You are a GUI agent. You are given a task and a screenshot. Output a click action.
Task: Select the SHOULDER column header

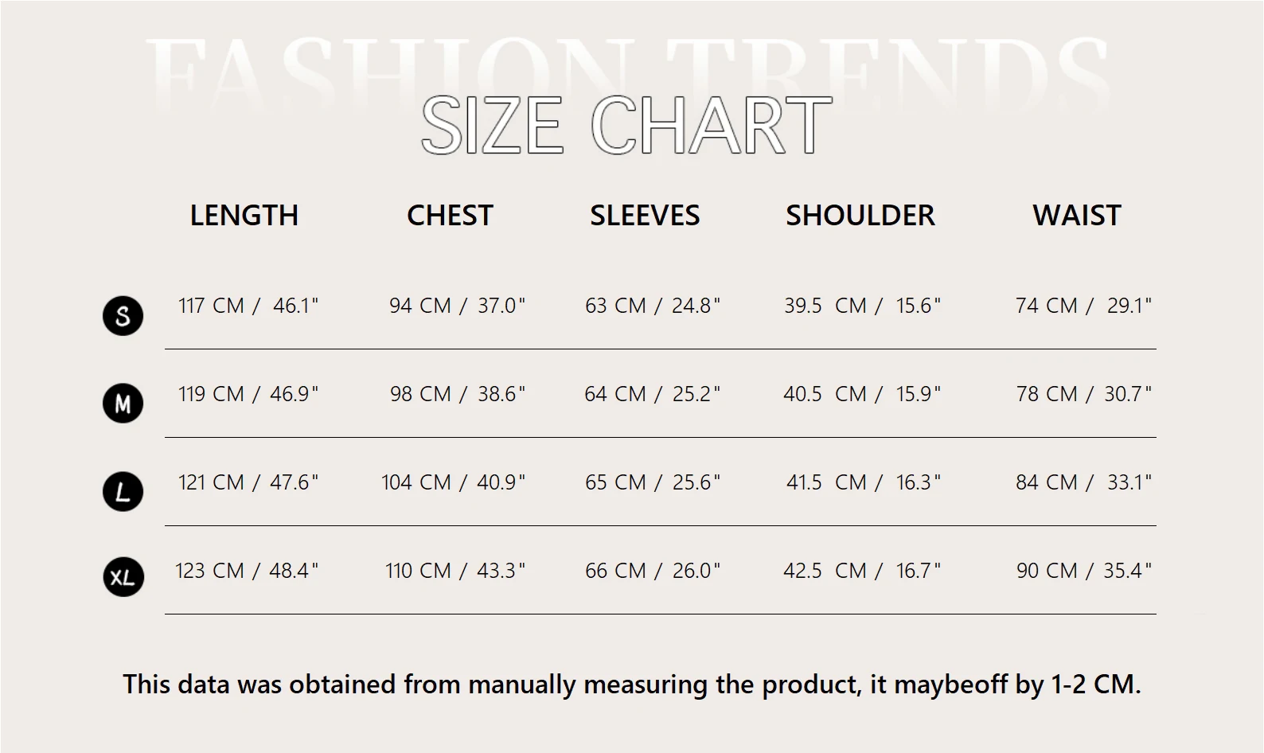860,216
